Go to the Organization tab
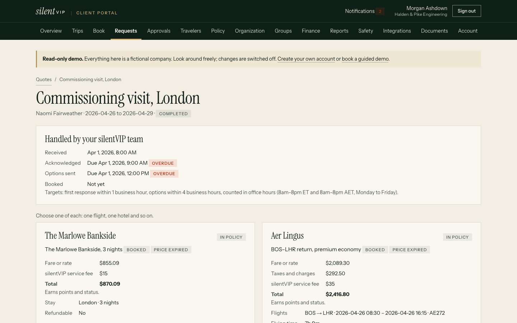Viewport: 517px width, 323px height. 250,31
